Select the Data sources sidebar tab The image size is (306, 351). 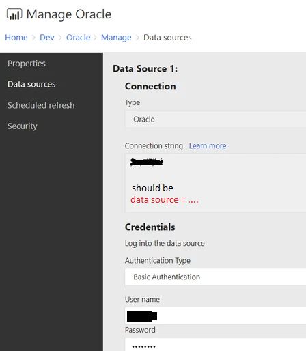(31, 84)
